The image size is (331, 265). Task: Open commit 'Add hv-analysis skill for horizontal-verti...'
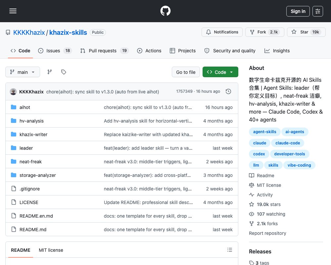coord(148,121)
